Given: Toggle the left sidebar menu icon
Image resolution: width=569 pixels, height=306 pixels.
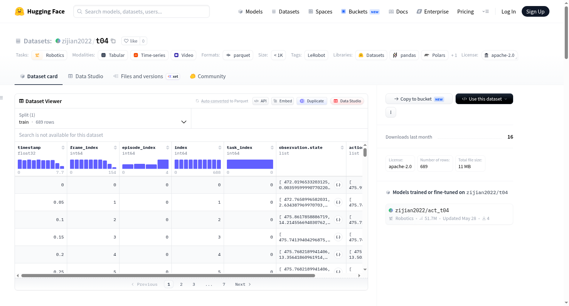Looking at the screenshot, I should pos(2,98).
